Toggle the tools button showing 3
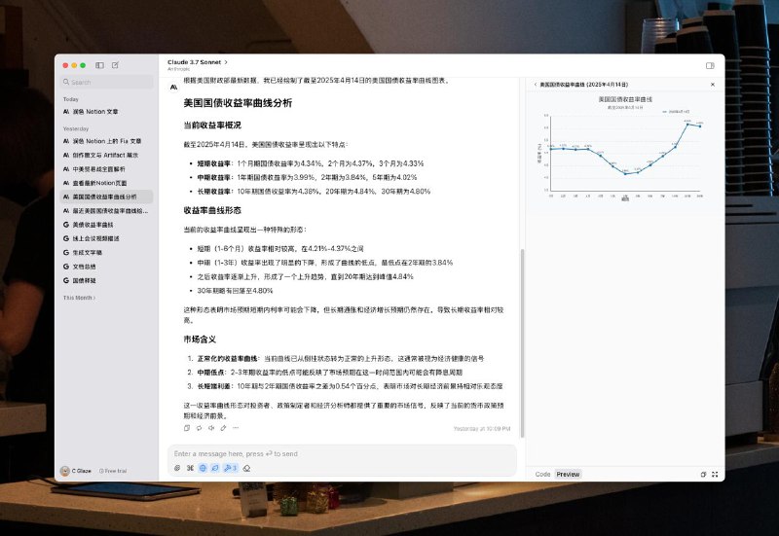Image resolution: width=779 pixels, height=536 pixels. [x=230, y=468]
